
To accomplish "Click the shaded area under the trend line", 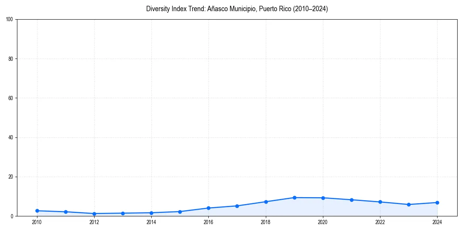I will coord(309,210).
